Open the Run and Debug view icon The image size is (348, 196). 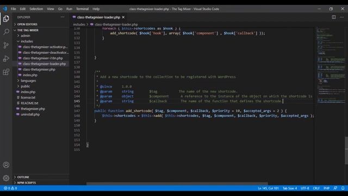pyautogui.click(x=6, y=58)
